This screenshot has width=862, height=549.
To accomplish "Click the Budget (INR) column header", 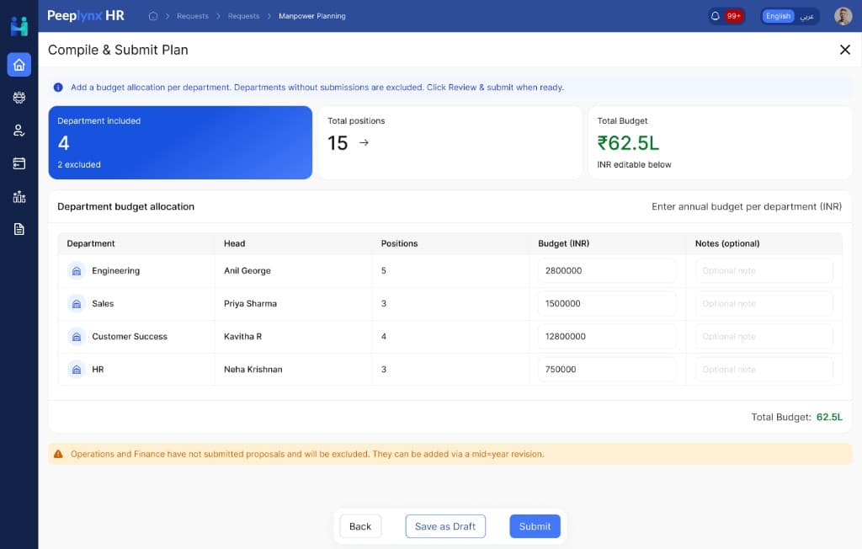I will pos(563,243).
